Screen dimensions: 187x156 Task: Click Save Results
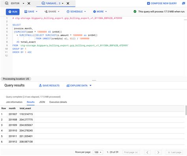49,86
